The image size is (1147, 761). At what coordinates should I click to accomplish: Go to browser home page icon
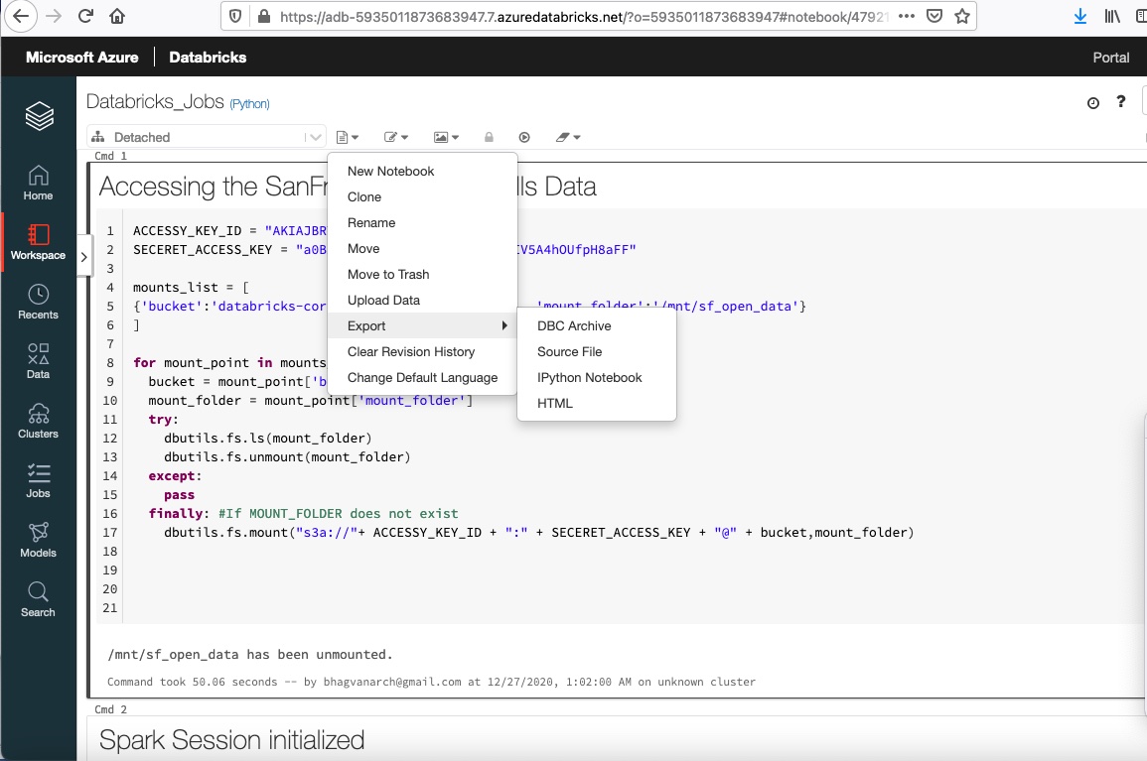pyautogui.click(x=117, y=16)
